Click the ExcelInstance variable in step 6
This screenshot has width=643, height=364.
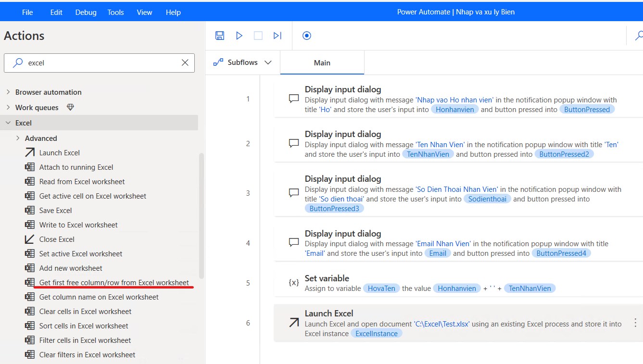tap(377, 334)
